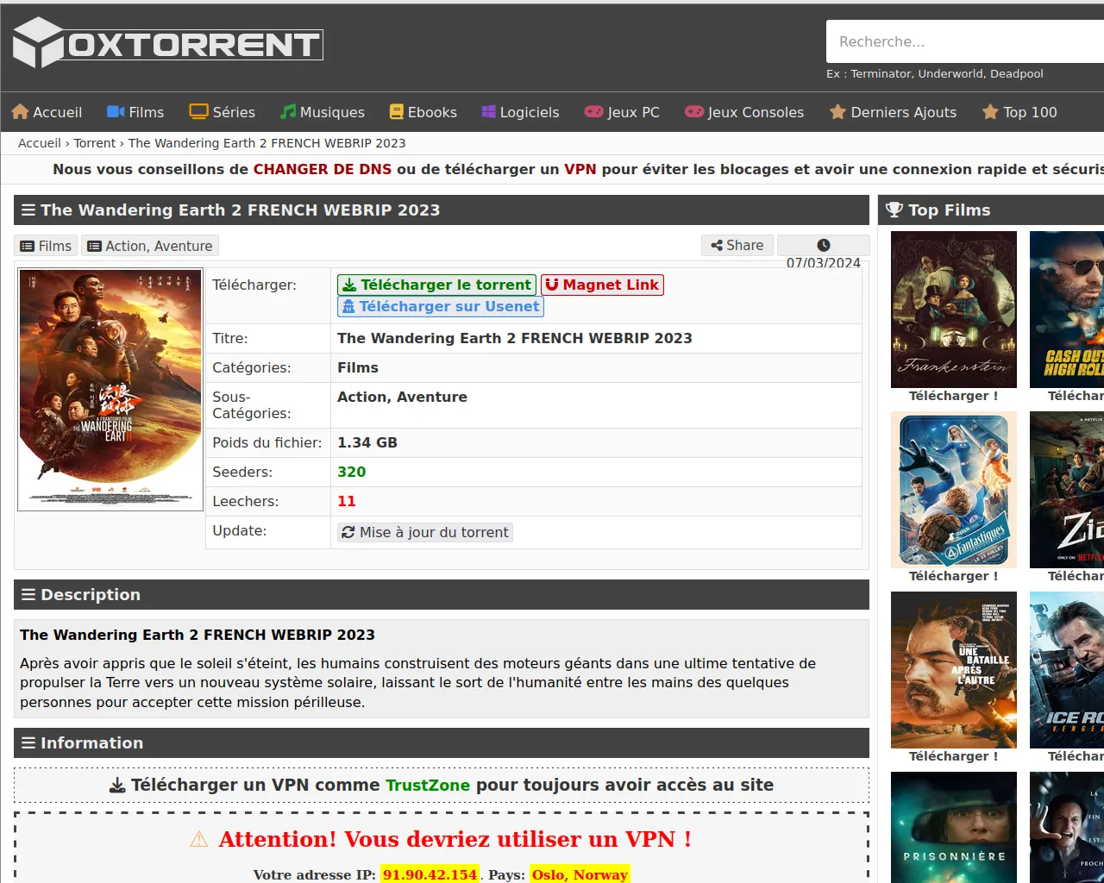Click the share icon next to Share
Viewport: 1104px width, 883px height.
point(717,246)
